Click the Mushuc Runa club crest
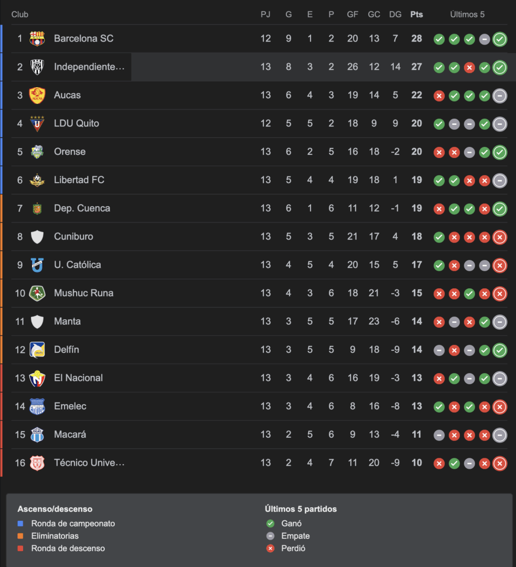Screen dimensions: 516x567 coord(37,293)
